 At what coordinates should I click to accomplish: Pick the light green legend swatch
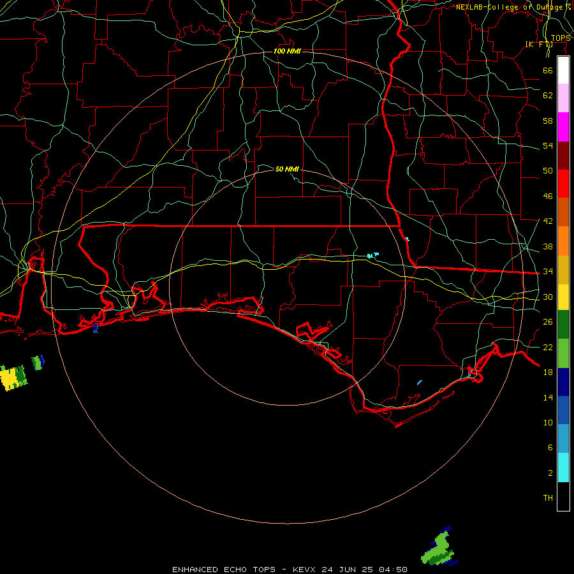click(x=563, y=353)
